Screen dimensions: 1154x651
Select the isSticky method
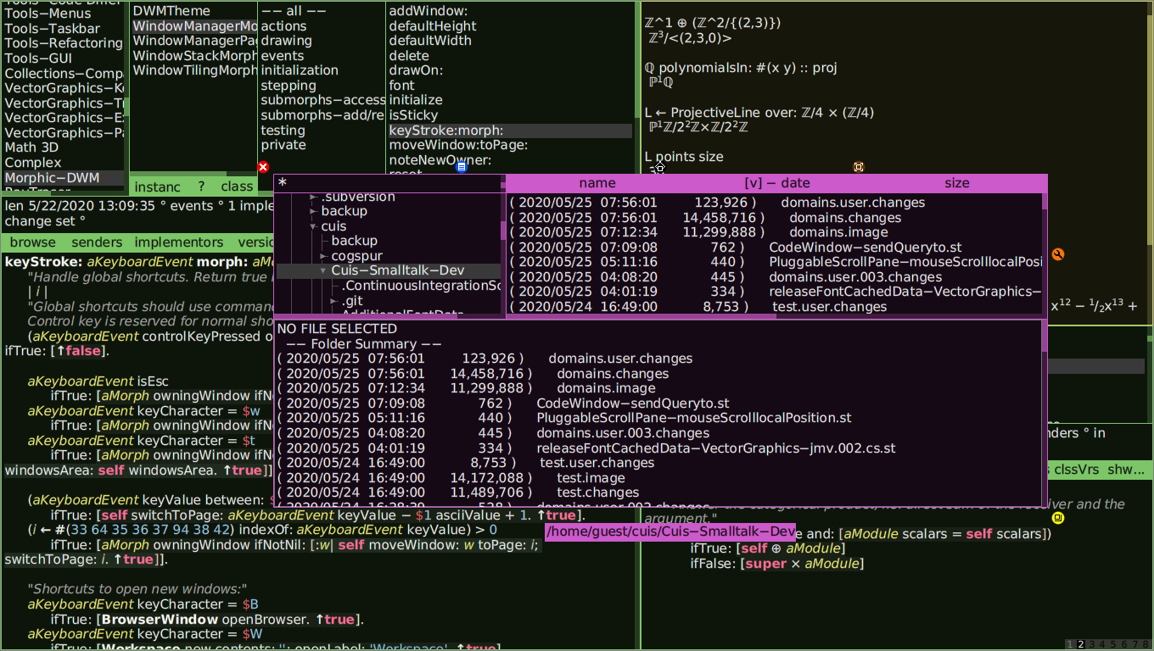click(x=510, y=115)
